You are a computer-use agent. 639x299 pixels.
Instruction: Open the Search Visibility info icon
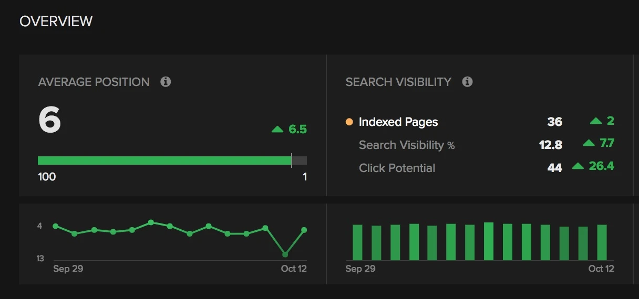pyautogui.click(x=467, y=82)
